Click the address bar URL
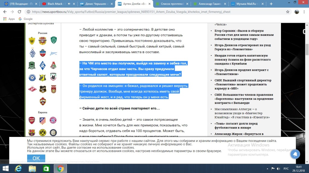This screenshot has width=309, height=173. (x=131, y=12)
